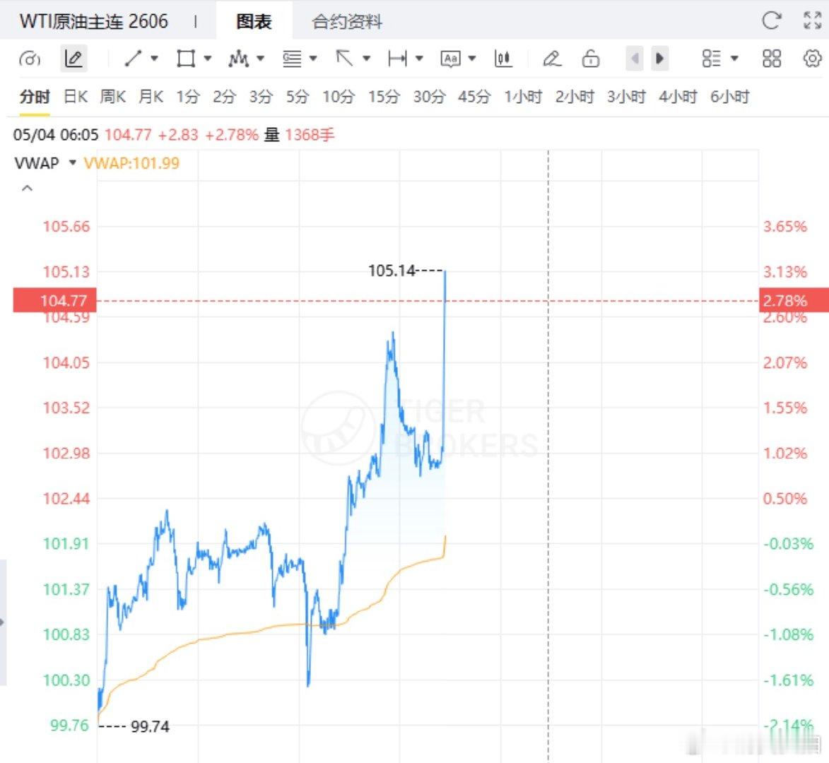Select the 周K timeframe

[112, 97]
